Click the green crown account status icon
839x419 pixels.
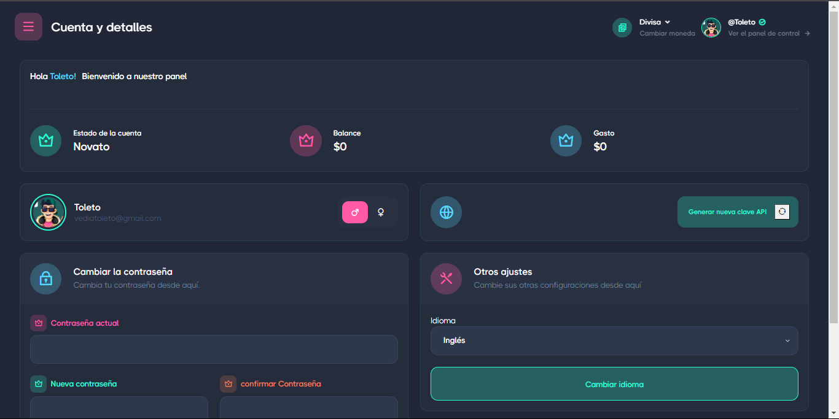[45, 140]
